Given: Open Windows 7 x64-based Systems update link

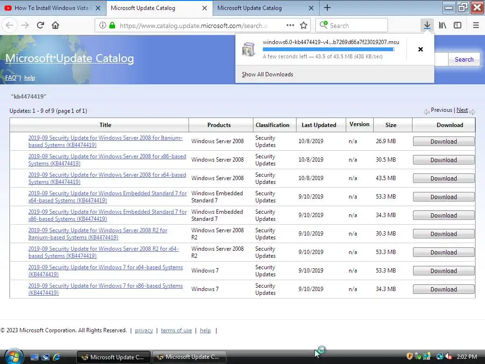Looking at the screenshot, I should pyautogui.click(x=106, y=271).
